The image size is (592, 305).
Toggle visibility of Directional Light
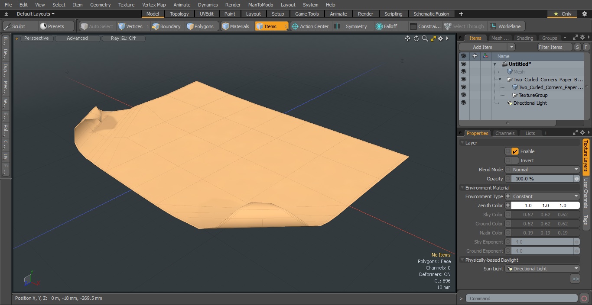point(463,103)
